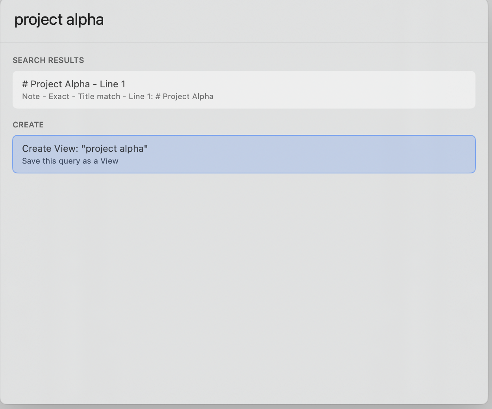Click the empty area below the Create View option
Image resolution: width=492 pixels, height=409 pixels.
(x=244, y=287)
